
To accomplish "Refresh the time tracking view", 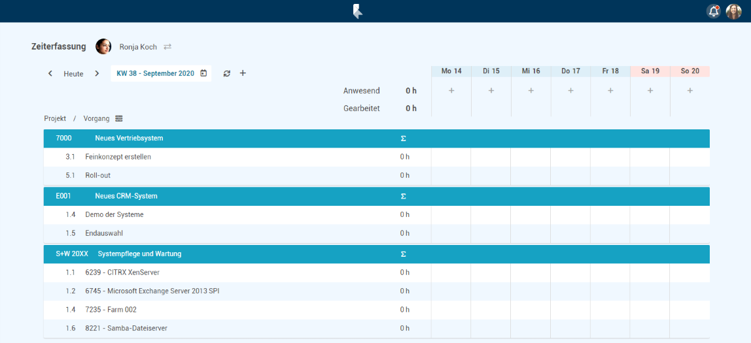I will (x=227, y=74).
